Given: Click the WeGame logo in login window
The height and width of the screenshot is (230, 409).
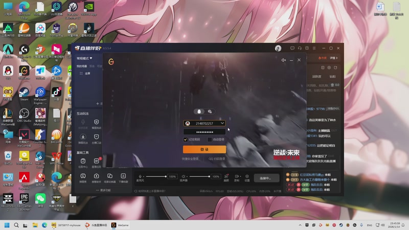Looking at the screenshot, I should coord(111,61).
